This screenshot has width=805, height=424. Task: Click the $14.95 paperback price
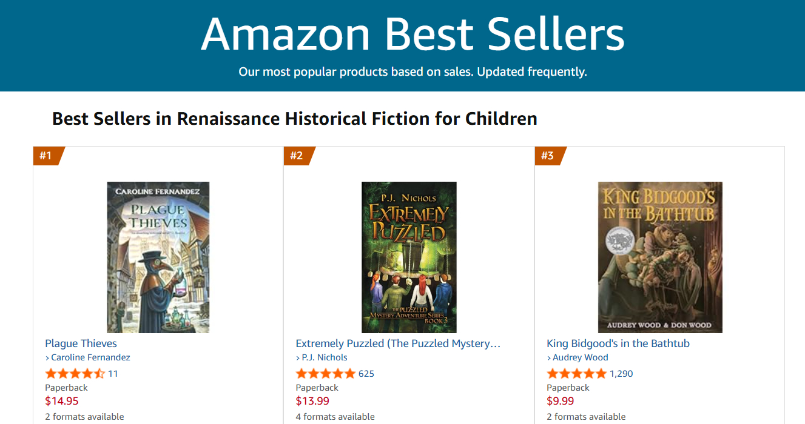tap(62, 401)
